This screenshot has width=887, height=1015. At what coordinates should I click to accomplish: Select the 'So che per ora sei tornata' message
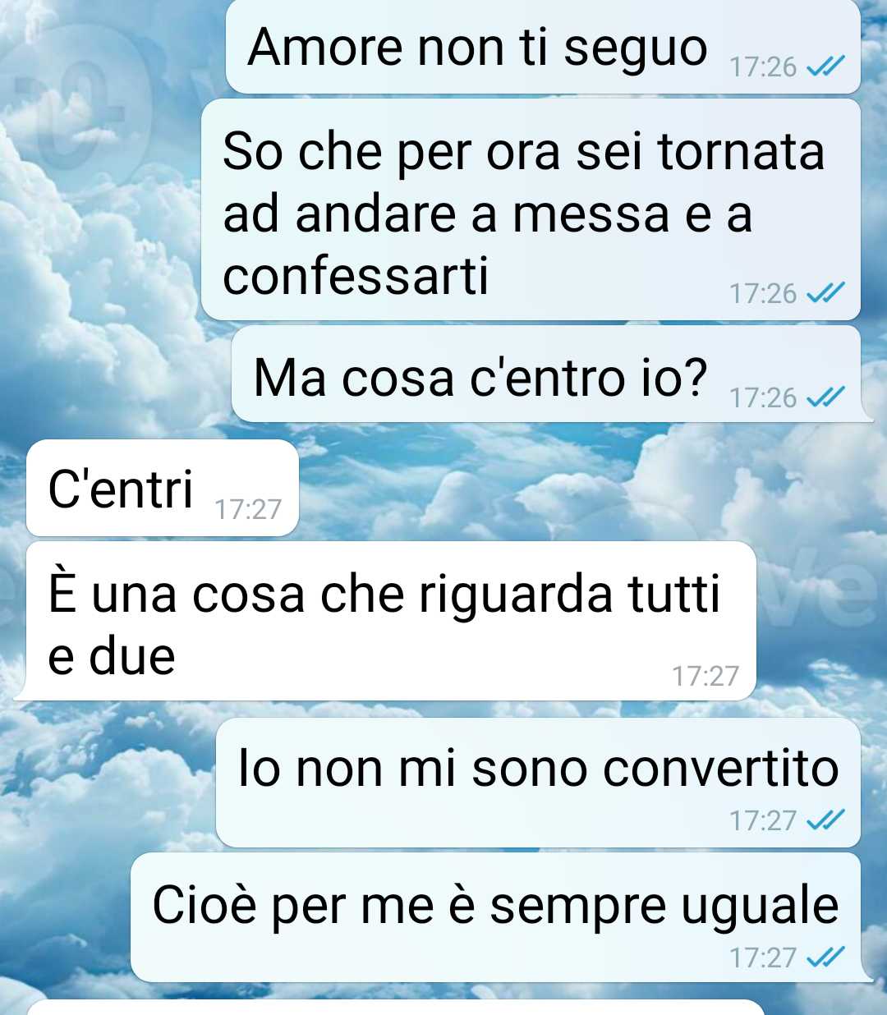(x=531, y=210)
